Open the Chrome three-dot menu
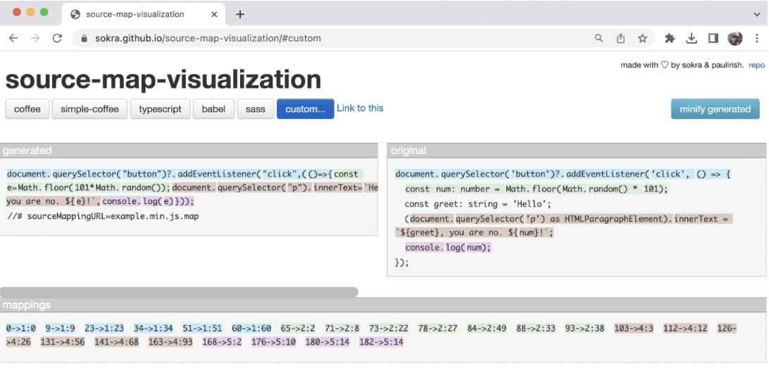Screen dimensions: 769x370 (x=757, y=38)
